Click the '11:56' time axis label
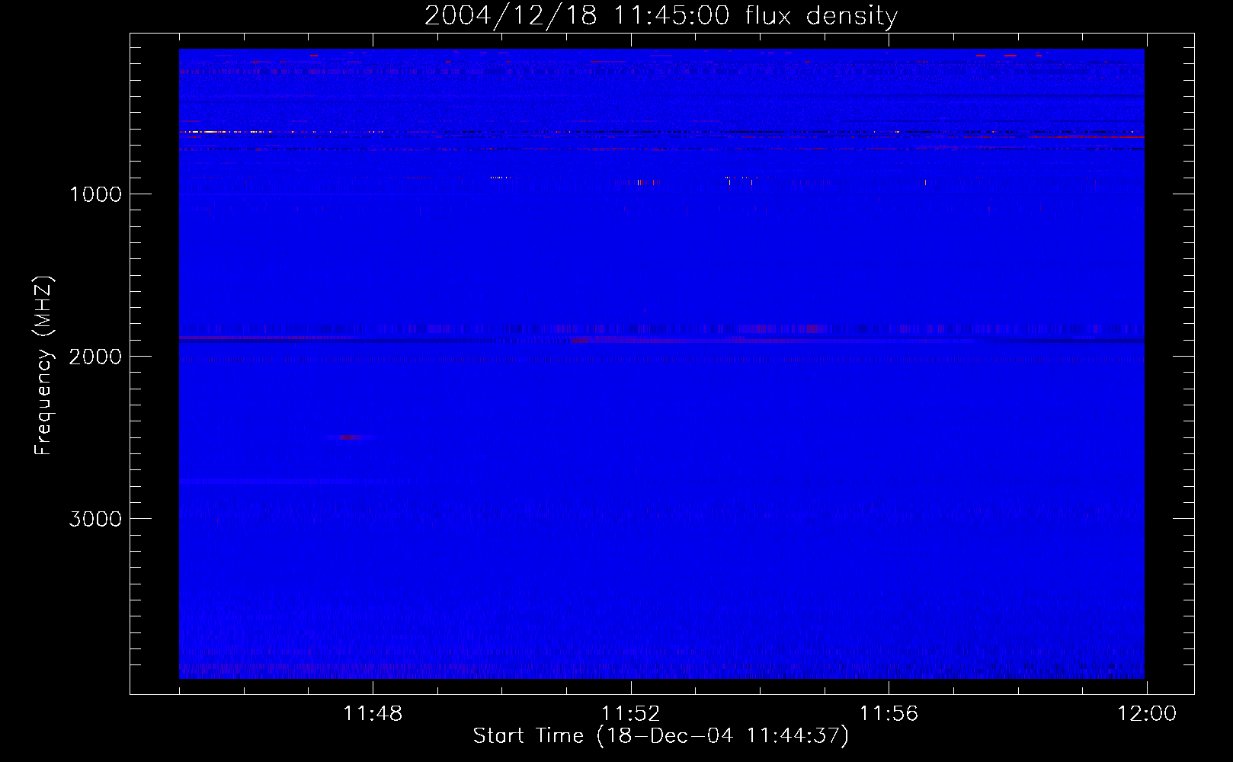 point(889,714)
